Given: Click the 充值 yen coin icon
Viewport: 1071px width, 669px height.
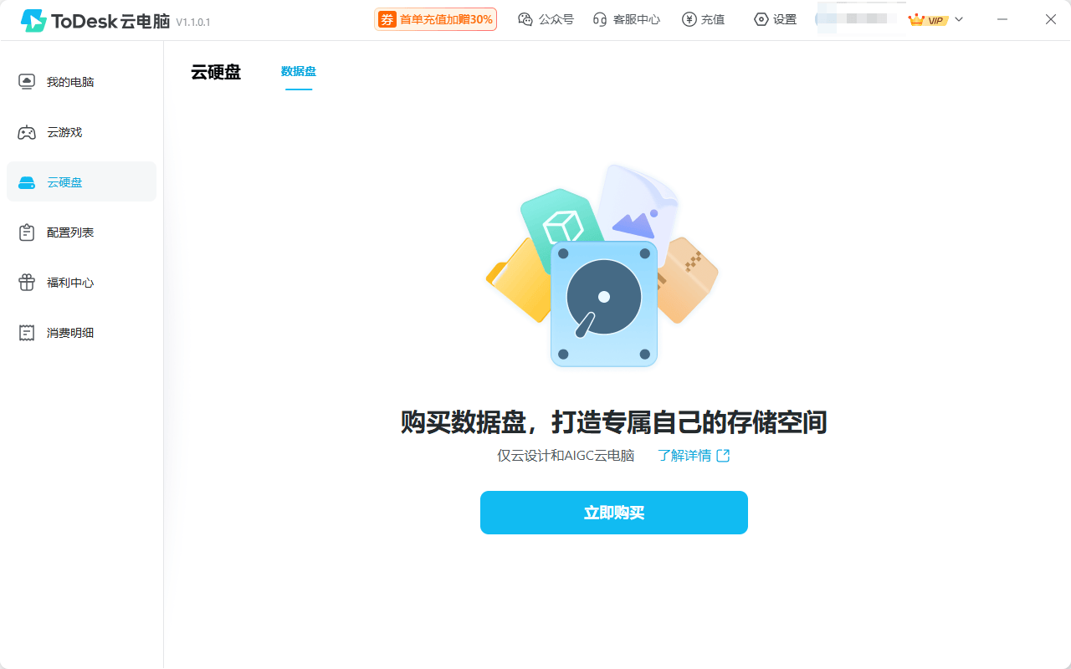Looking at the screenshot, I should coord(689,19).
